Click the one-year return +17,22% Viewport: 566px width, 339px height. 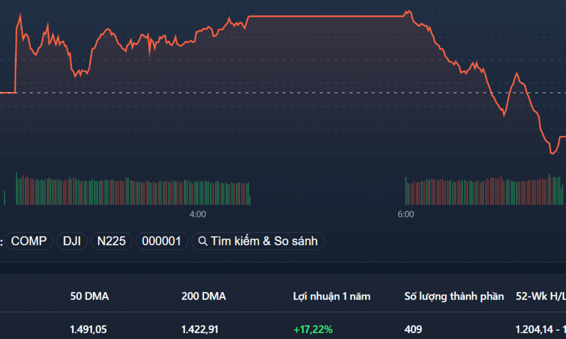pyautogui.click(x=313, y=329)
